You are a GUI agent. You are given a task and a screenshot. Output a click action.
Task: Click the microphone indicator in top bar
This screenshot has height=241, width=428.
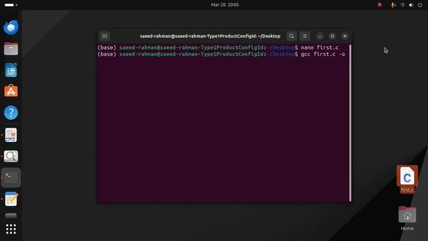pyautogui.click(x=393, y=5)
